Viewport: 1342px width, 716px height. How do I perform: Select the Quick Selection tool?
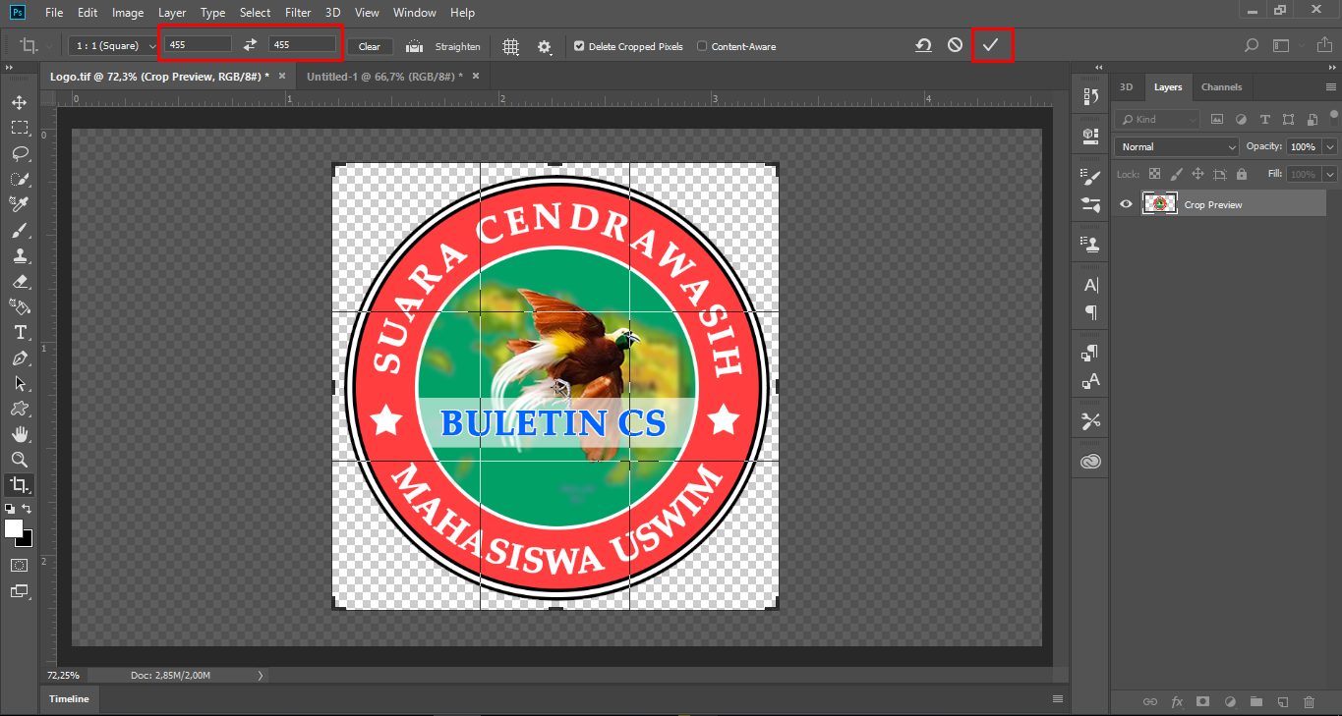click(19, 179)
